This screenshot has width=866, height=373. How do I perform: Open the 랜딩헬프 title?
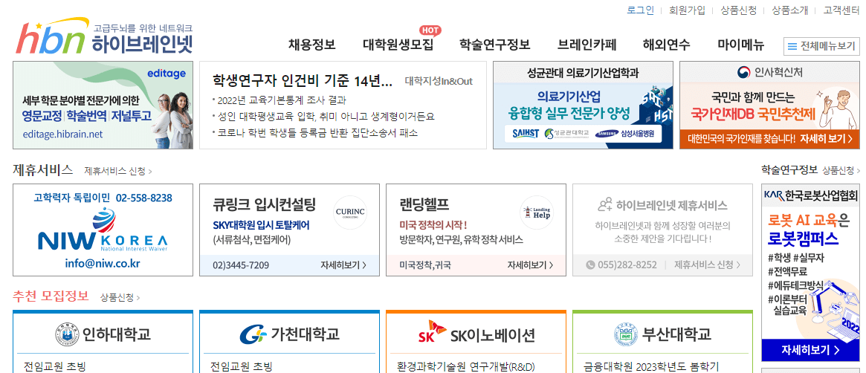pyautogui.click(x=424, y=205)
